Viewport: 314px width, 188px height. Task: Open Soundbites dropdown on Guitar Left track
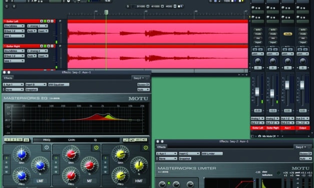[14, 26]
